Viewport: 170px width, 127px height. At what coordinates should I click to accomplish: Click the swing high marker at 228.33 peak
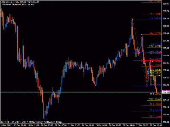pos(132,19)
